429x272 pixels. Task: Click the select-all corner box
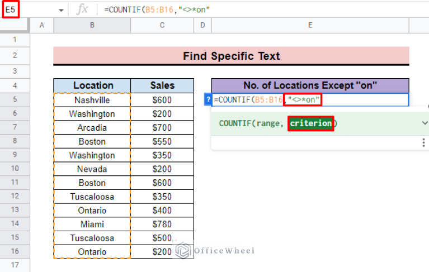point(14,25)
